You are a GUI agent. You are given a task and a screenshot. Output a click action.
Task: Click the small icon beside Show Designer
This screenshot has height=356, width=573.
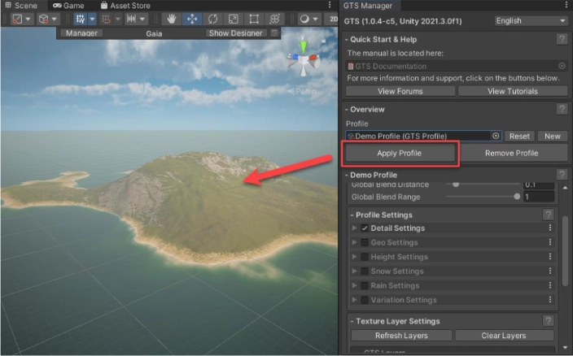pos(274,33)
